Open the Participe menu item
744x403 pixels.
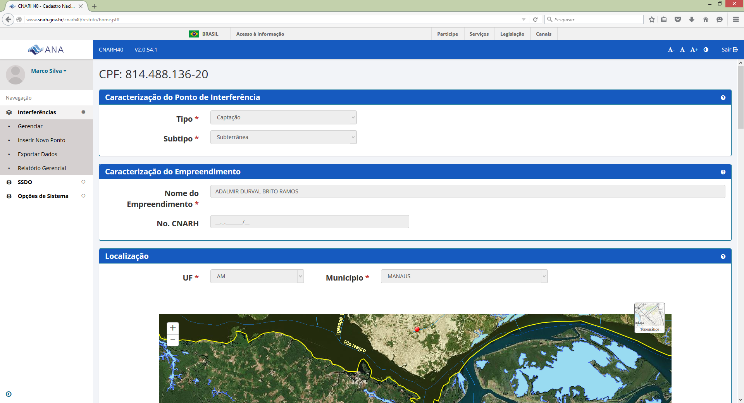coord(448,34)
